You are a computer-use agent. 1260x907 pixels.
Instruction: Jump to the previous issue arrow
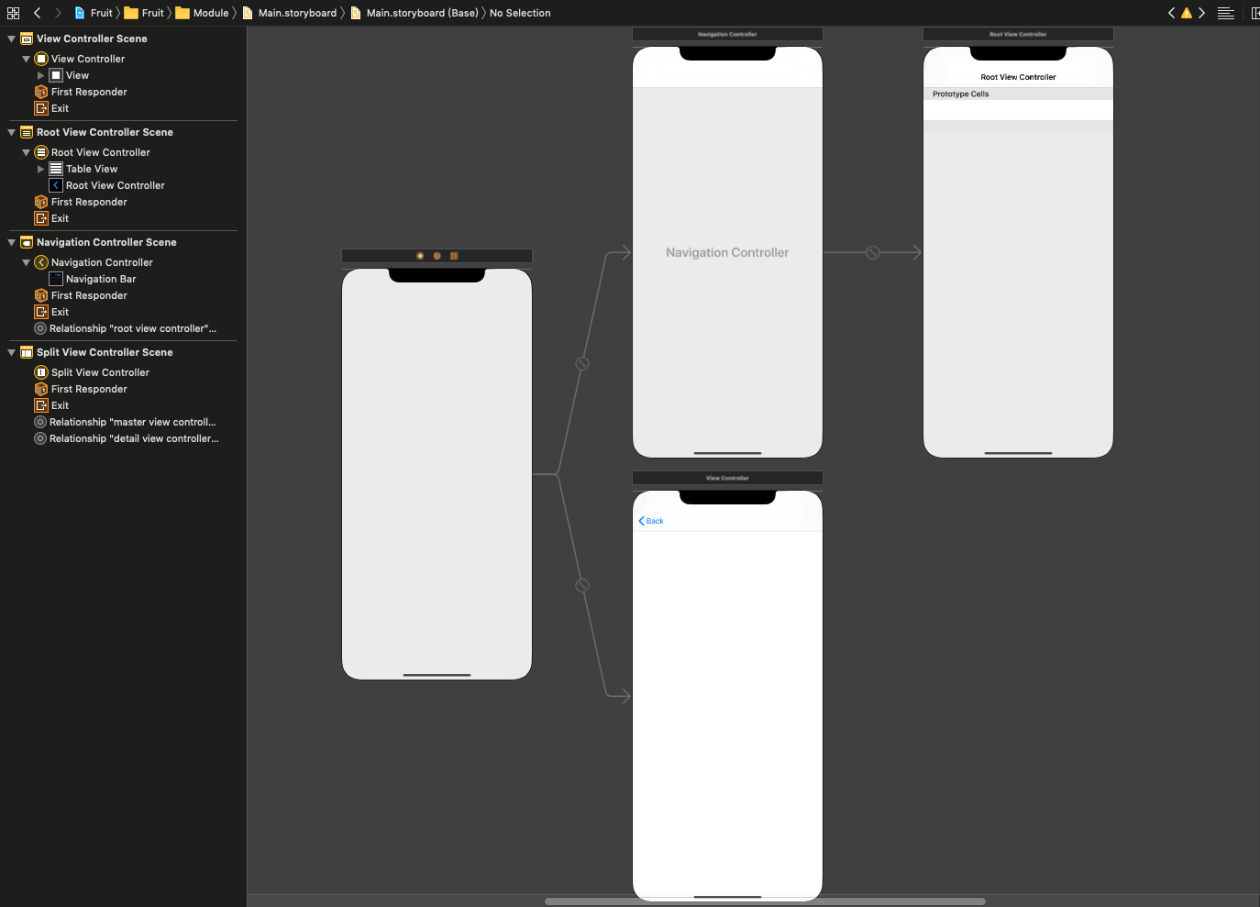[1171, 13]
